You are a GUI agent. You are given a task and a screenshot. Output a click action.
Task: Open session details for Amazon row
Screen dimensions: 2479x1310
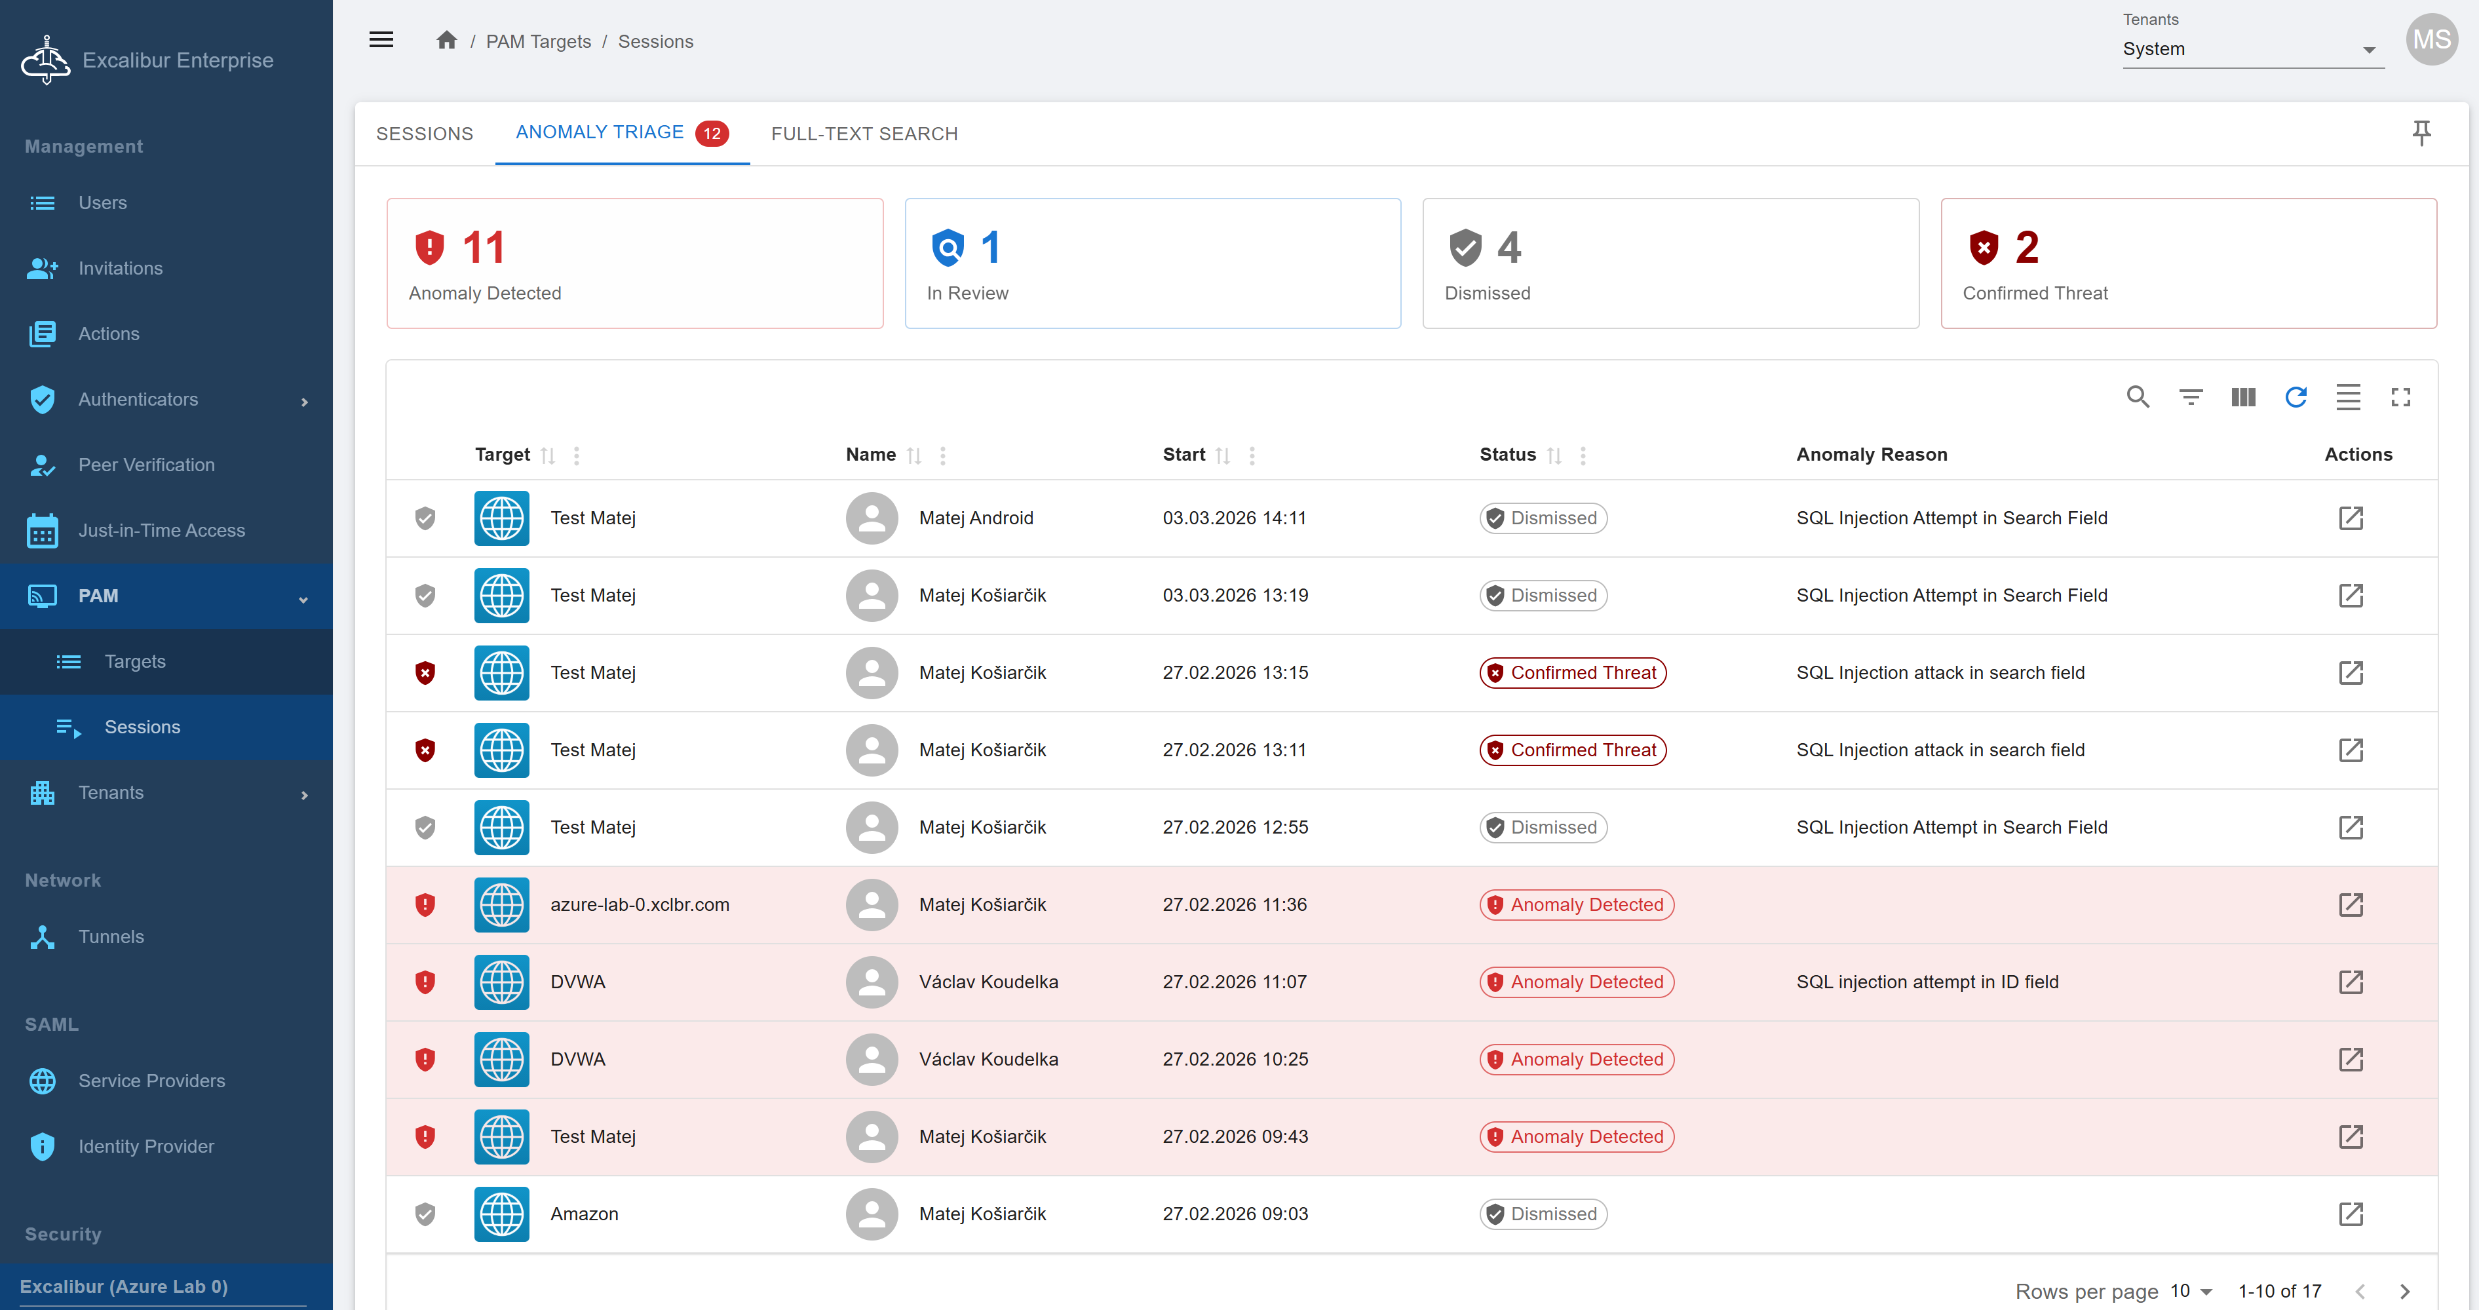click(x=2350, y=1214)
